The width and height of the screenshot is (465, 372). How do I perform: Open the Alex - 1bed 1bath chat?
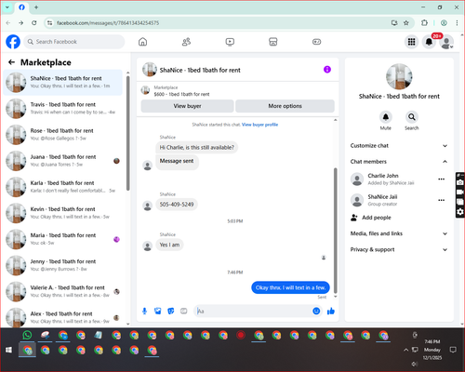[63, 317]
